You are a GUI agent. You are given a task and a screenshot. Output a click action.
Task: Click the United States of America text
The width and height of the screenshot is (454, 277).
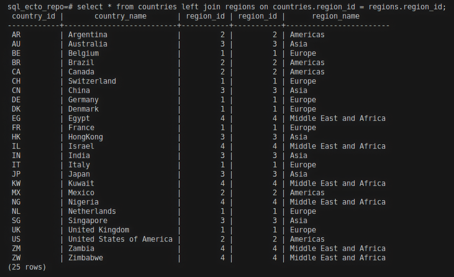click(120, 239)
